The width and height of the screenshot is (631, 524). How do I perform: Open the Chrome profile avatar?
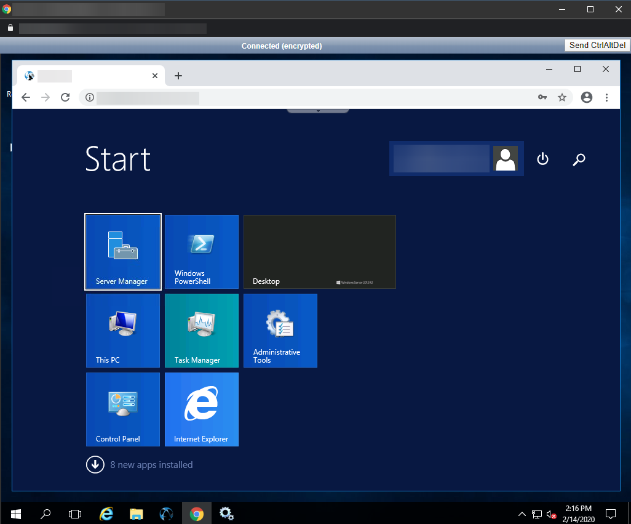click(586, 97)
